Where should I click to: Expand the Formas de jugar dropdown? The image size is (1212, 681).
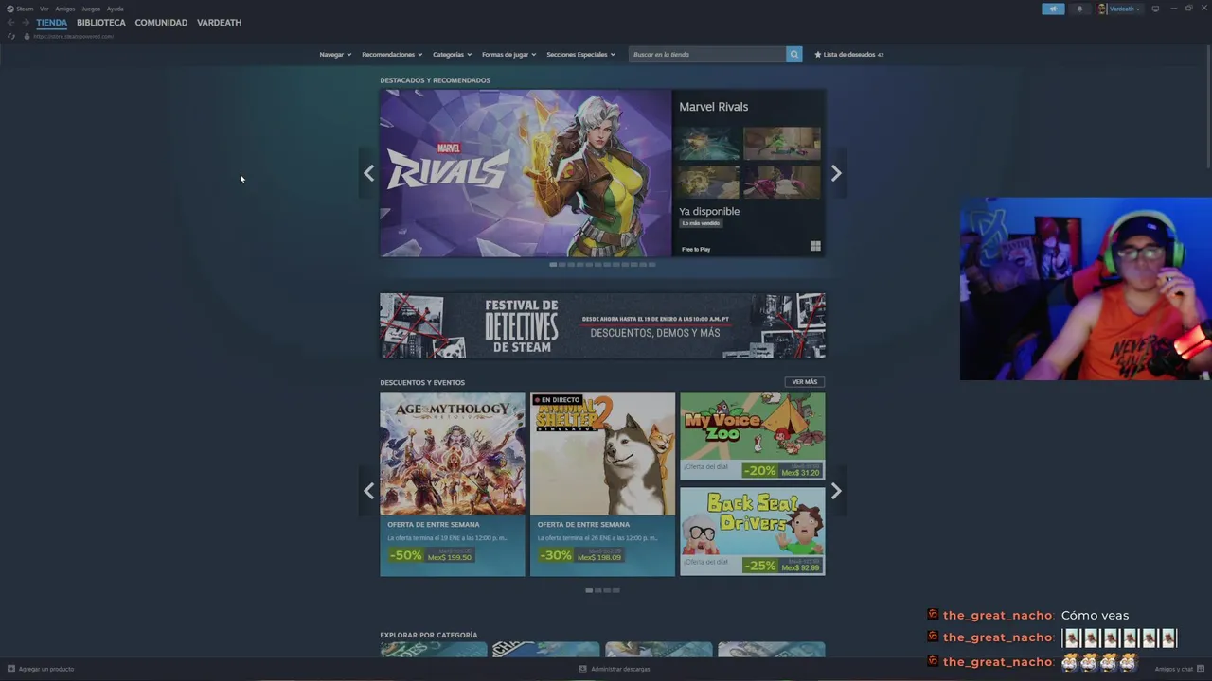(508, 54)
